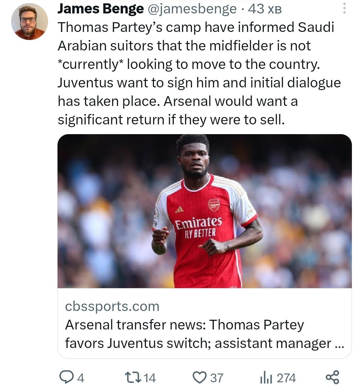
Task: Click the 43 хв timestamp
Action: pyautogui.click(x=265, y=9)
